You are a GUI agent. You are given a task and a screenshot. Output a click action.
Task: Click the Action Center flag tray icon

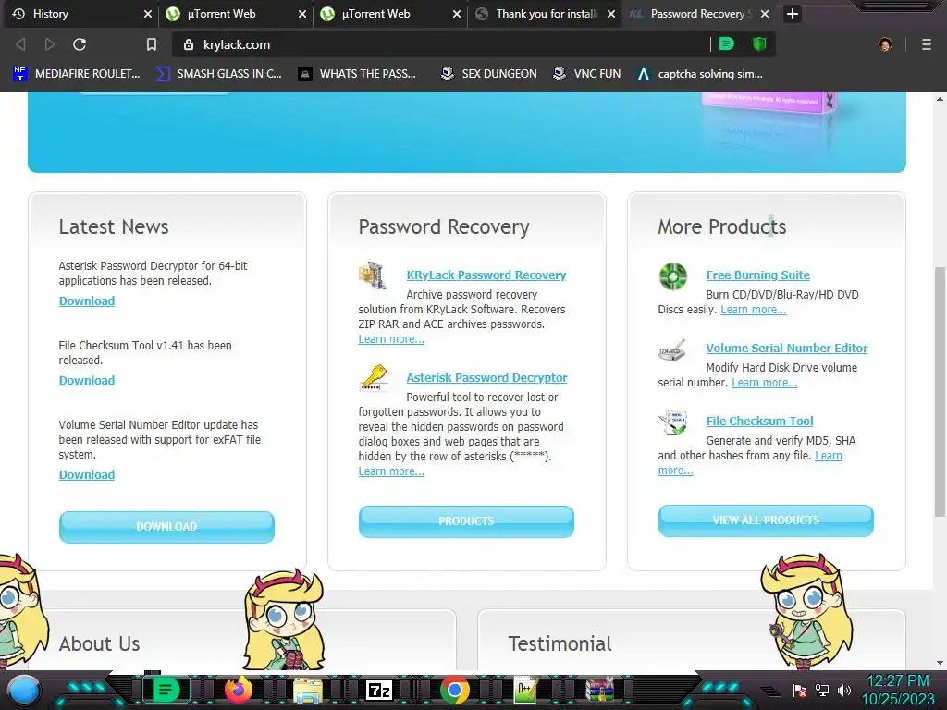point(800,690)
